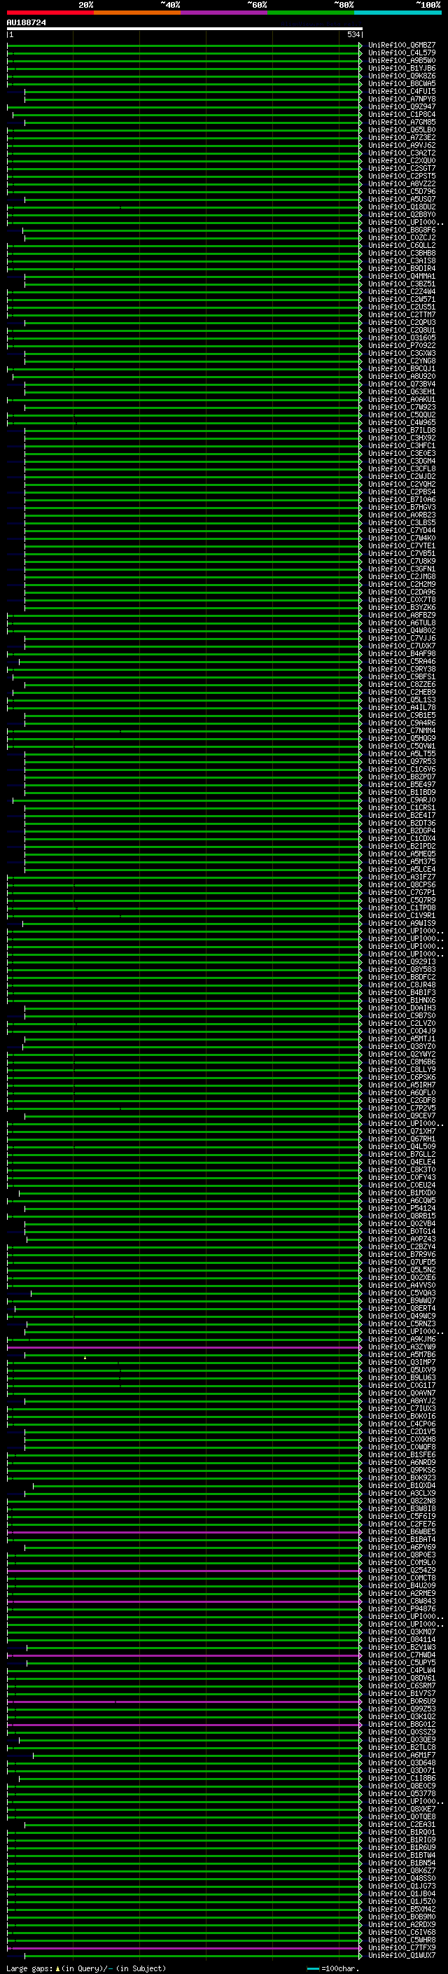Open hit UniRef100_Q822N8
This screenshot has height=1974, width=448.
(402, 1501)
